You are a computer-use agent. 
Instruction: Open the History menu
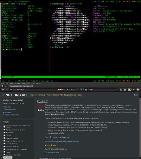(17, 83)
